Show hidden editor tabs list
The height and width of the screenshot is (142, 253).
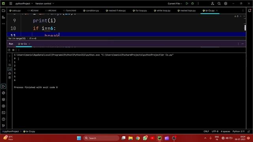(243, 11)
